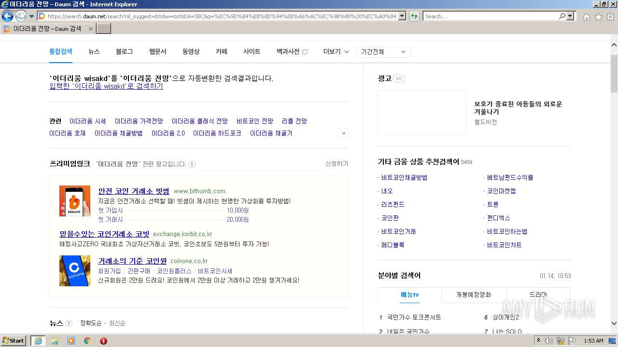
Task: Open the IE Home icon
Action: point(586,17)
